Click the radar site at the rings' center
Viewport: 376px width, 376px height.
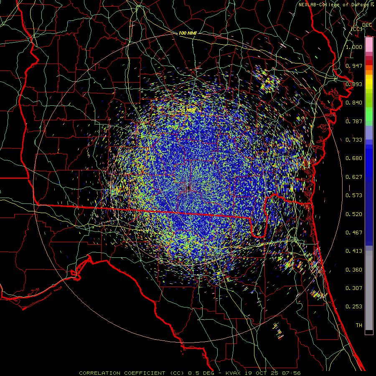189,187
